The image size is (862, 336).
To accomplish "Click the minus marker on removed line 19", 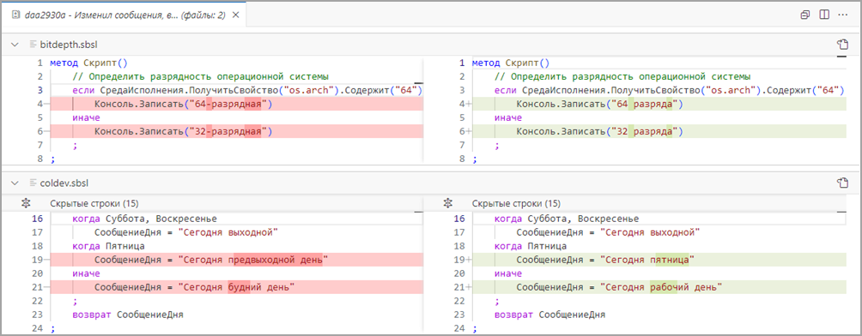I will pyautogui.click(x=47, y=259).
